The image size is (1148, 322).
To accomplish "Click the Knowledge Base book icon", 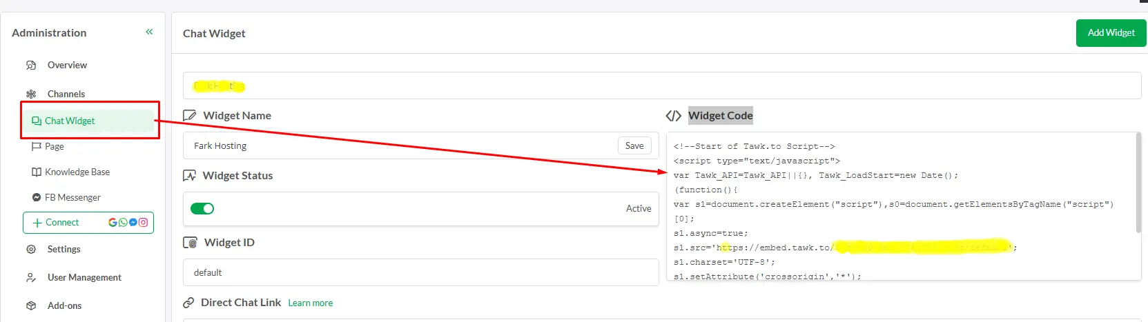I will tap(37, 172).
